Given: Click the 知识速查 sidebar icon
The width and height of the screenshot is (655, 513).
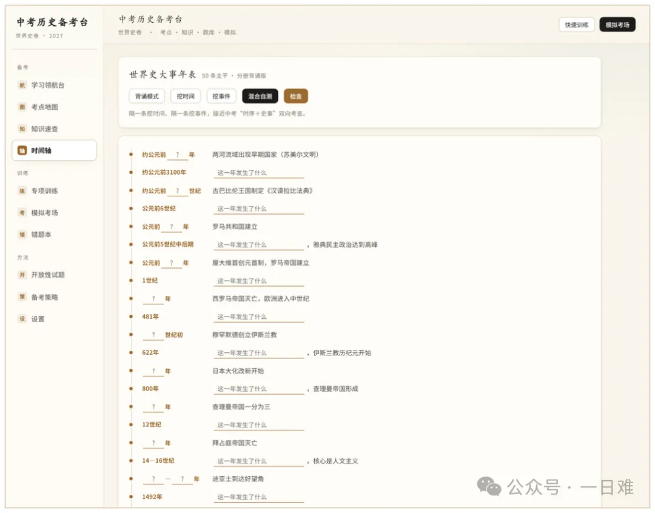Looking at the screenshot, I should [22, 129].
